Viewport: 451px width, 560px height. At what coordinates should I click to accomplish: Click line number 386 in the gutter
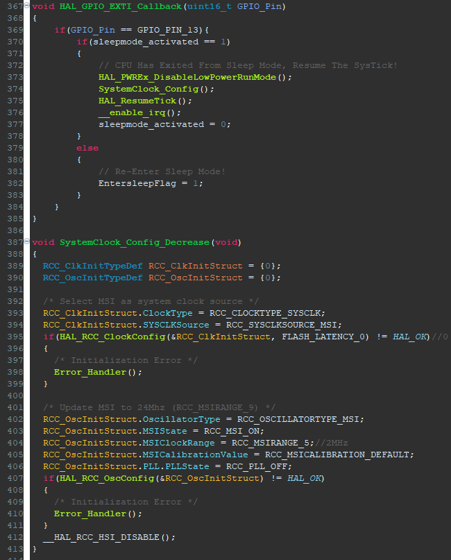point(15,230)
